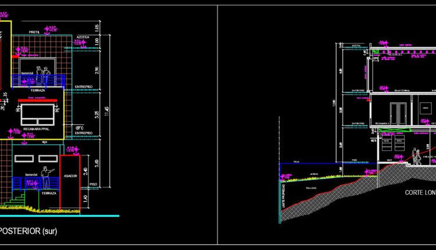Click the two human figures on upper terrace
436x250 pixels.
coord(44,76)
